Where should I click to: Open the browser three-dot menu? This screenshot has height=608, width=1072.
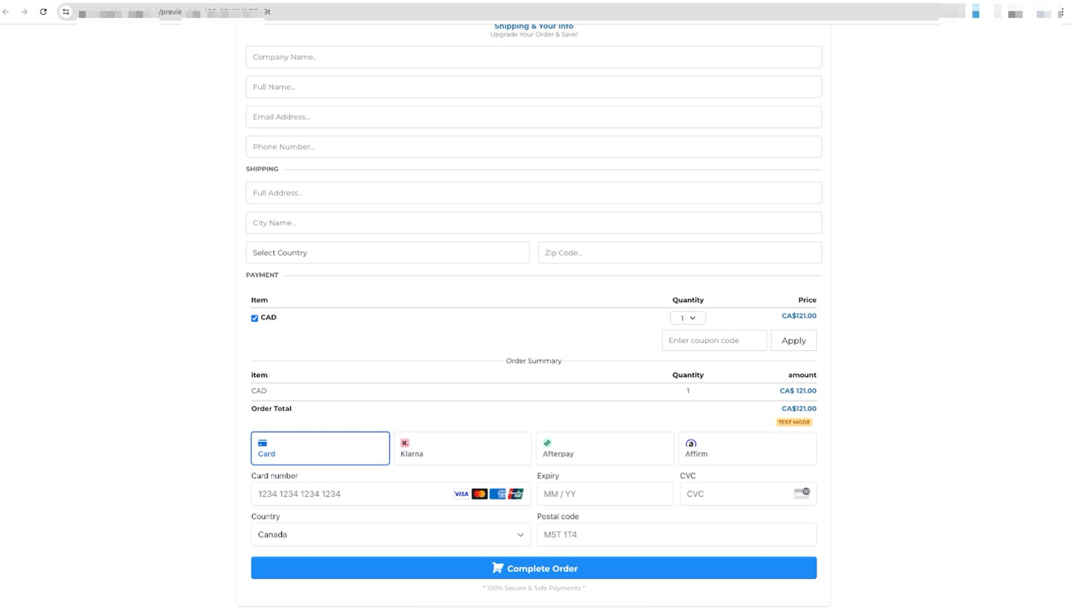(x=1061, y=12)
